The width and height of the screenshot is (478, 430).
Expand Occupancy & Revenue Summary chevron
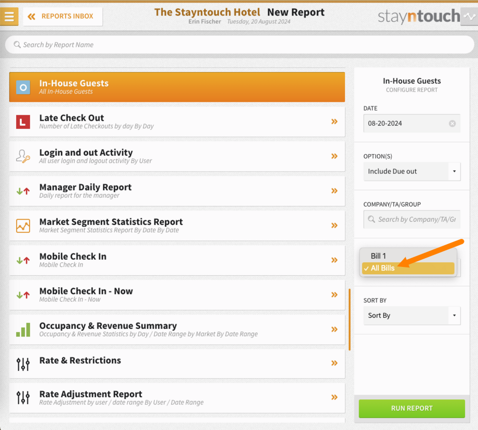(x=335, y=329)
